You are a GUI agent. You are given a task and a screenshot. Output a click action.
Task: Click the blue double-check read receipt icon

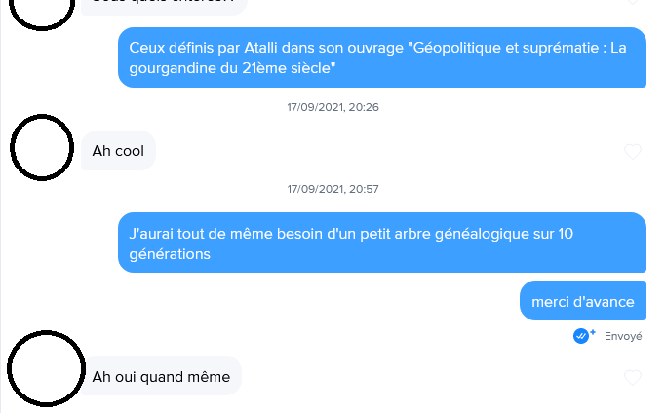(x=580, y=336)
